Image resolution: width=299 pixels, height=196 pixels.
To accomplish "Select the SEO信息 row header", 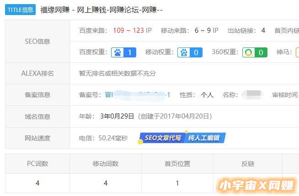I will coord(37,41).
